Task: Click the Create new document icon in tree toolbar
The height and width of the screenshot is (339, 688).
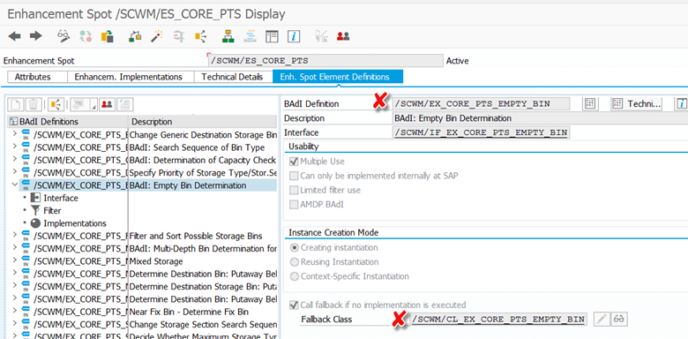Action: coord(16,104)
